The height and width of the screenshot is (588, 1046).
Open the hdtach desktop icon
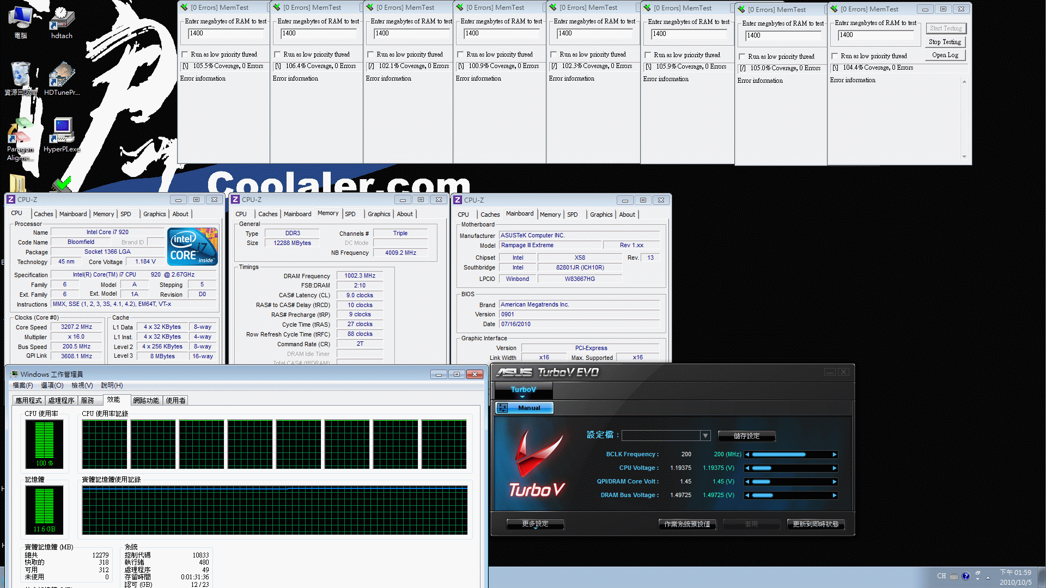[x=62, y=23]
